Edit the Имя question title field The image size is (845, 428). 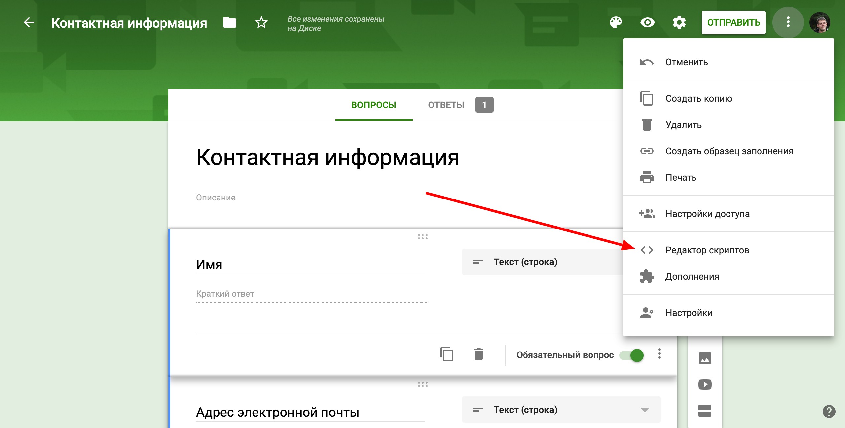[310, 264]
